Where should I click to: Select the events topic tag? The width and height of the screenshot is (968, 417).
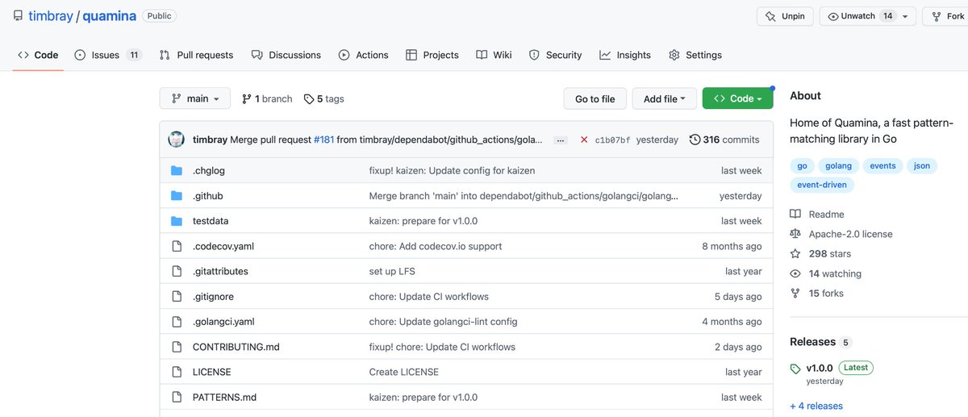pos(882,165)
